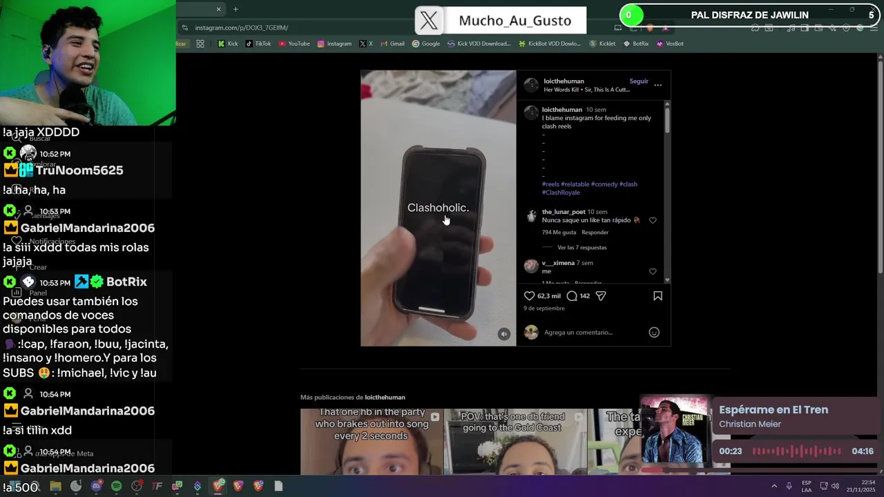This screenshot has height=497, width=884.
Task: Open the 'KickBot VOD Dowlo...' bookmark
Action: pyautogui.click(x=550, y=43)
